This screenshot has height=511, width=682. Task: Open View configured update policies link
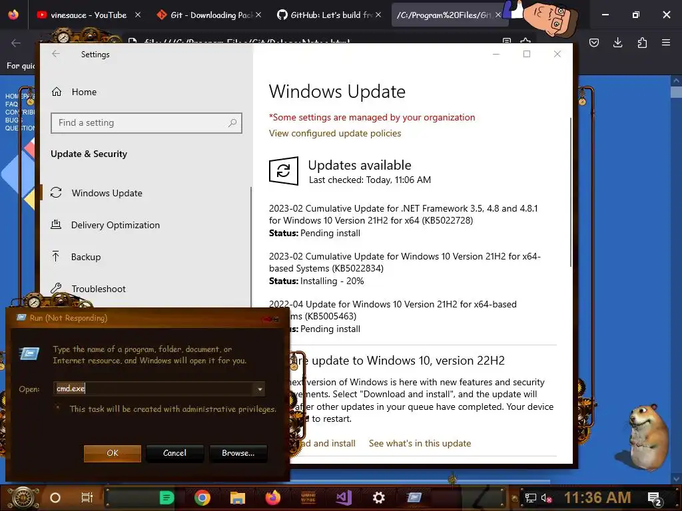335,133
